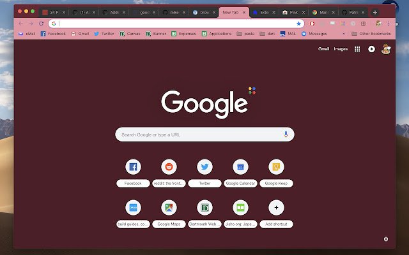Open the customize page gear icon

[386, 239]
